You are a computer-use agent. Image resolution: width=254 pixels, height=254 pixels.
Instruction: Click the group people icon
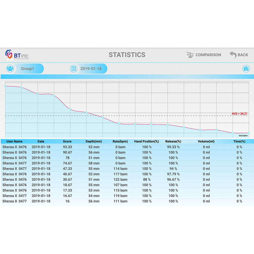click(10, 69)
